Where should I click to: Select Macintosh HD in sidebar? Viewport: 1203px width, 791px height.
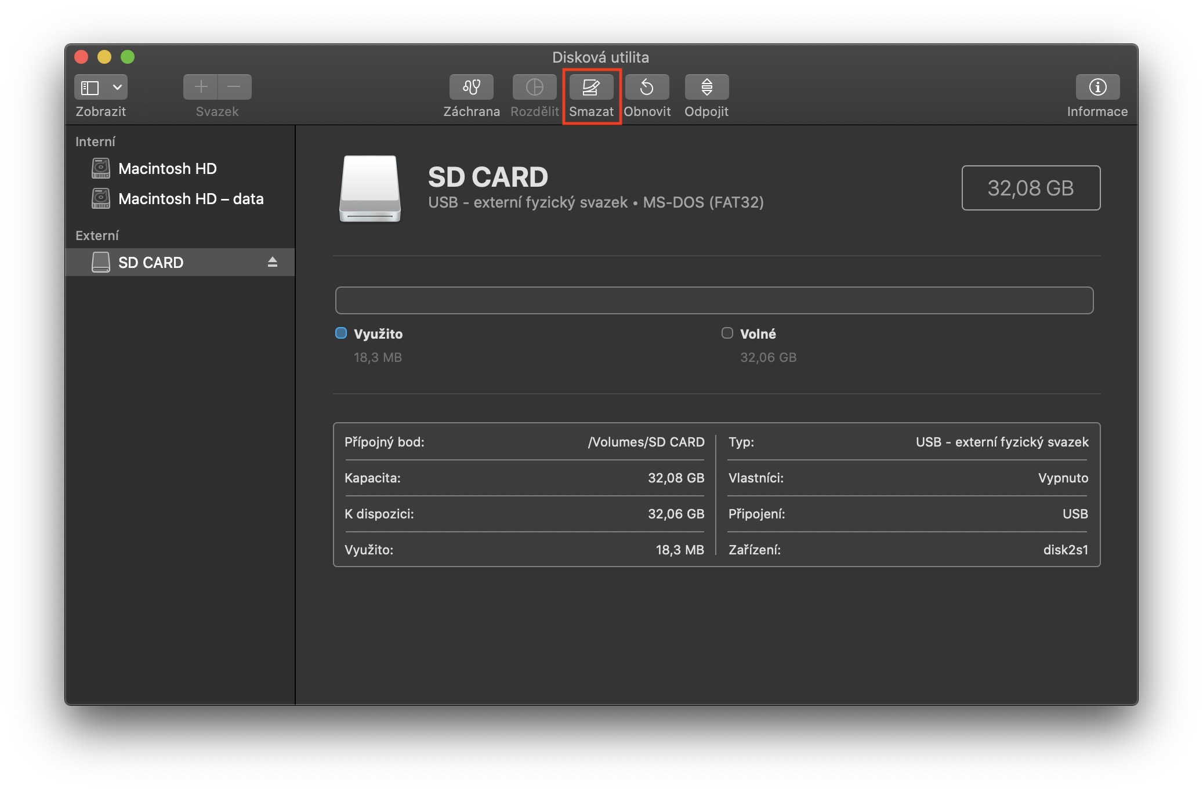click(167, 169)
